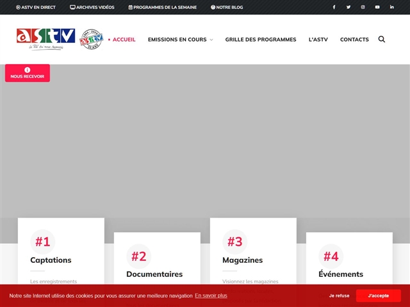The image size is (410, 307).
Task: Open L'ASTV menu item
Action: coord(318,40)
